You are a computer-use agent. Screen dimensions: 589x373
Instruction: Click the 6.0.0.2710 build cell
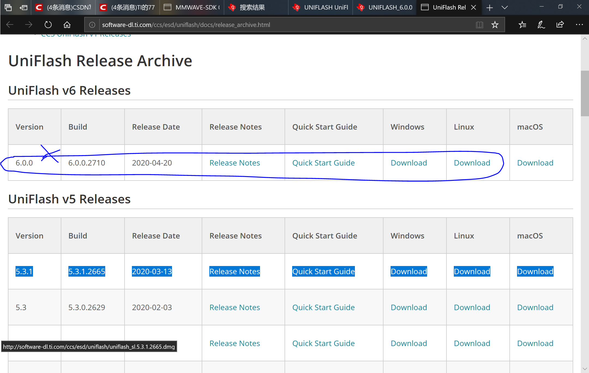(x=87, y=163)
